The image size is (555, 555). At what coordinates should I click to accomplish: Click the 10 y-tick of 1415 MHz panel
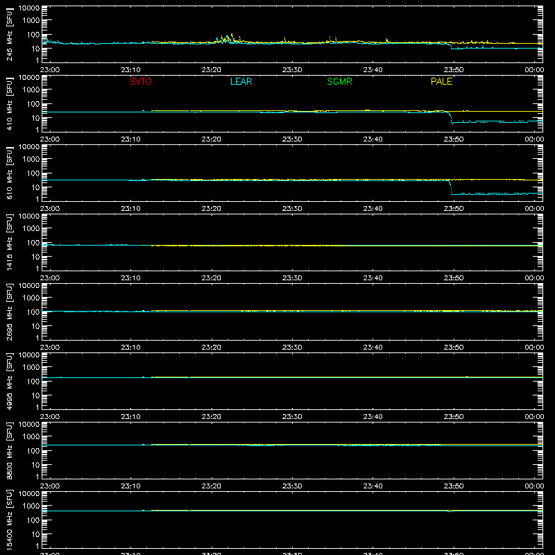pos(35,257)
